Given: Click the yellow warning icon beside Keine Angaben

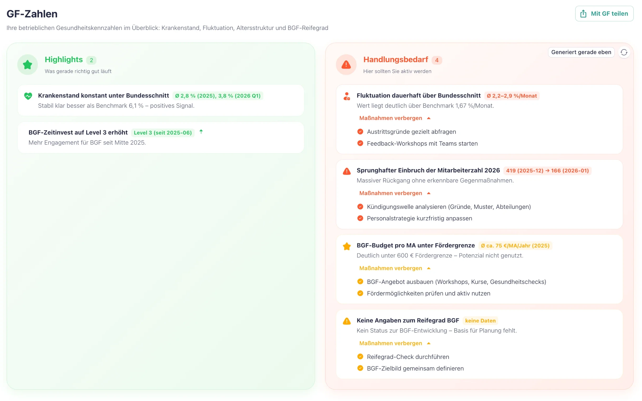Looking at the screenshot, I should pos(347,321).
